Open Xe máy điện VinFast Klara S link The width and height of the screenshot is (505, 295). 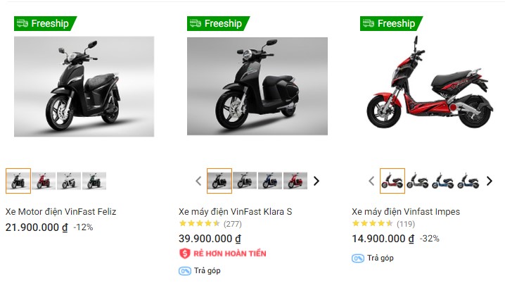[236, 211]
